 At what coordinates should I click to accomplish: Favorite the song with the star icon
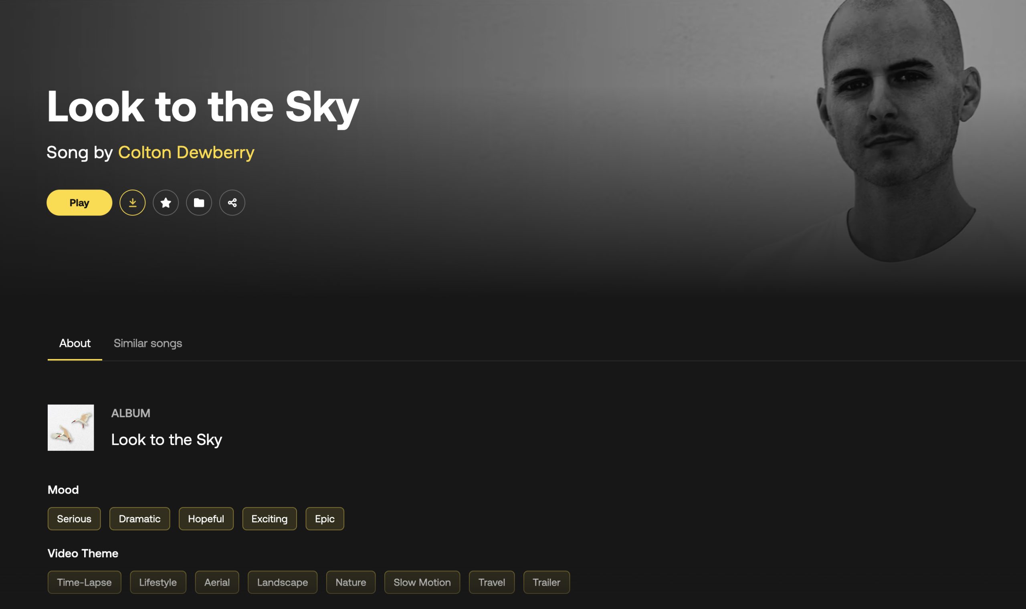coord(166,203)
